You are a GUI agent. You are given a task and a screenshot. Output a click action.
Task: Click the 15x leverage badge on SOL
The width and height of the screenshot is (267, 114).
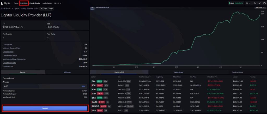point(105,81)
